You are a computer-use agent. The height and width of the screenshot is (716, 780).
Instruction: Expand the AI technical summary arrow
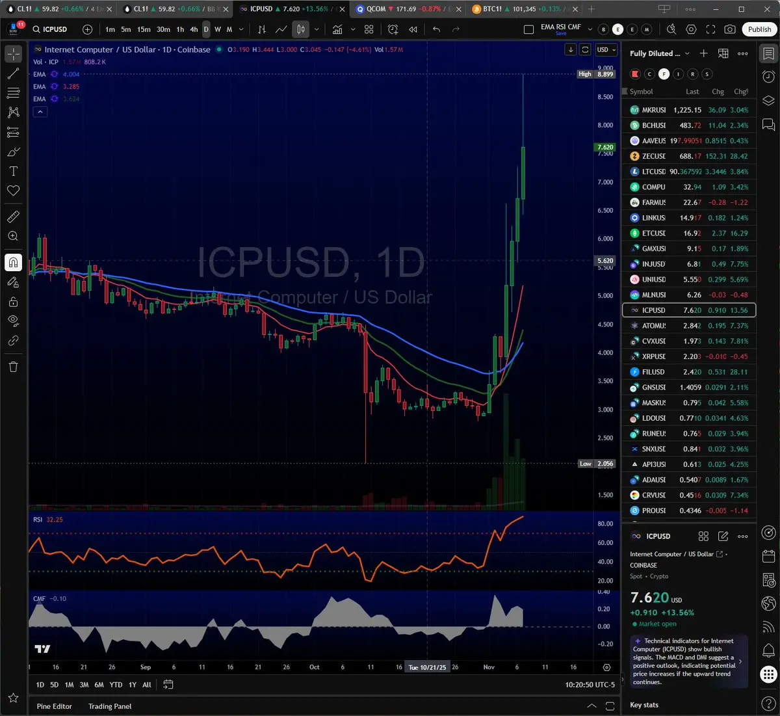pyautogui.click(x=740, y=661)
